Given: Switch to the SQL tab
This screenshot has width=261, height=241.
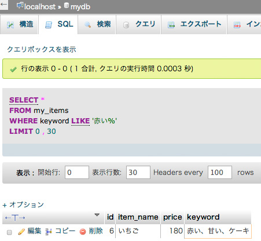Looking at the screenshot, I should click(x=58, y=24).
